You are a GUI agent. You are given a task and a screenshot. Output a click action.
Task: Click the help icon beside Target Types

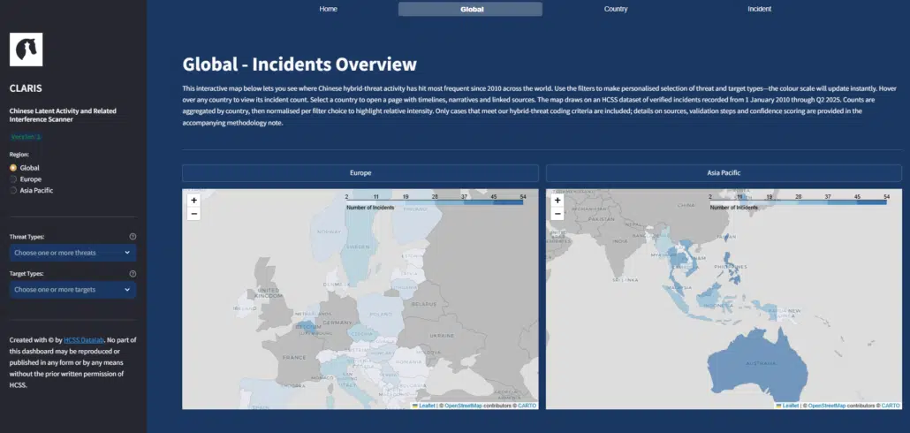[x=133, y=274]
